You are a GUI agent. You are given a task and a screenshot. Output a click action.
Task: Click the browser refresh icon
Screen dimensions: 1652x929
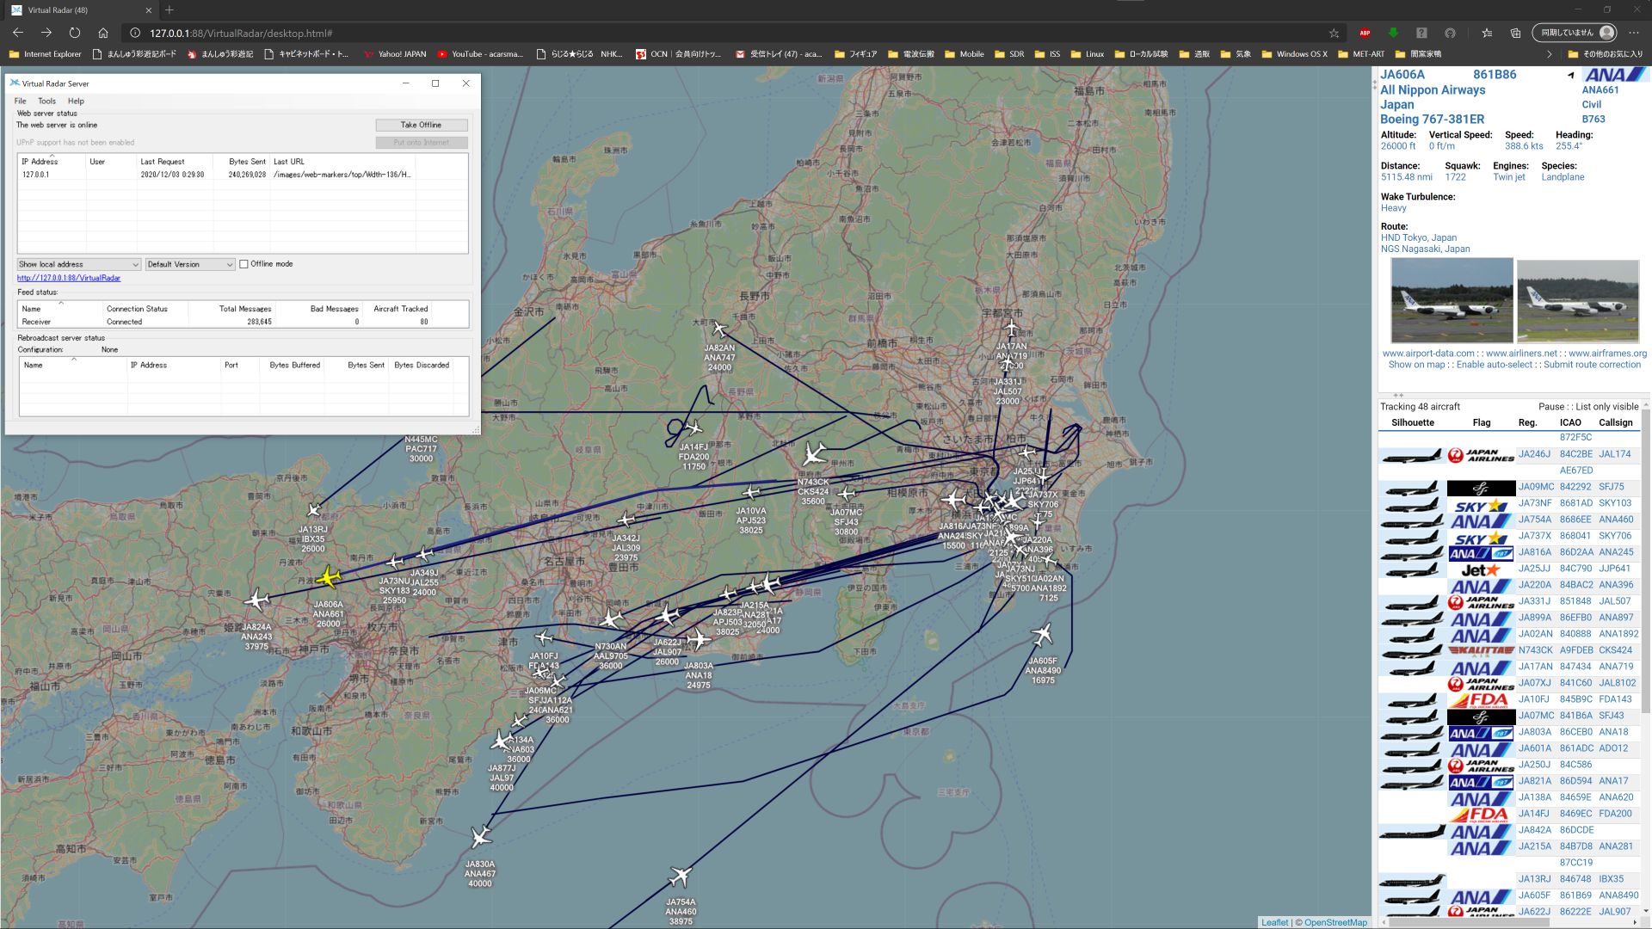click(x=75, y=33)
